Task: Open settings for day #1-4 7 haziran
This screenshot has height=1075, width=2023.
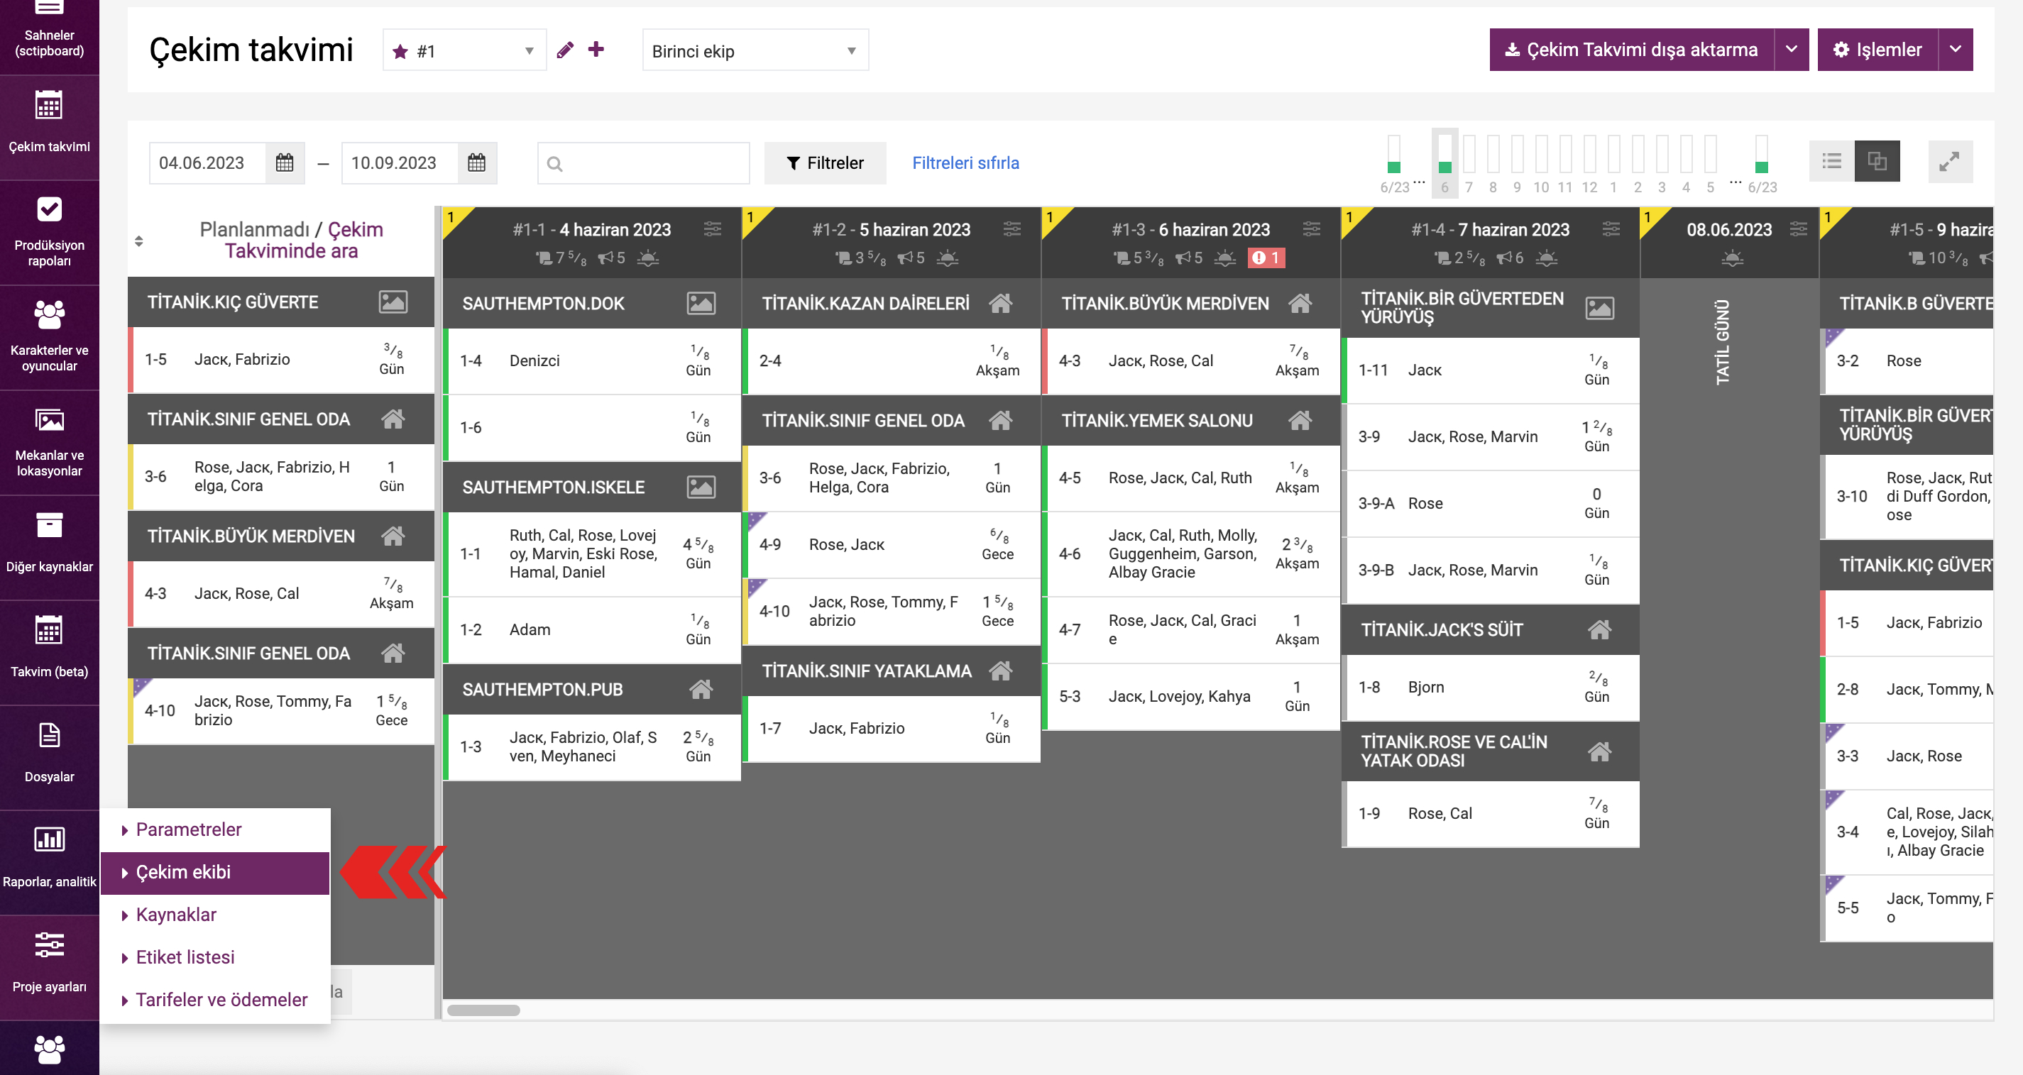Action: click(1611, 228)
